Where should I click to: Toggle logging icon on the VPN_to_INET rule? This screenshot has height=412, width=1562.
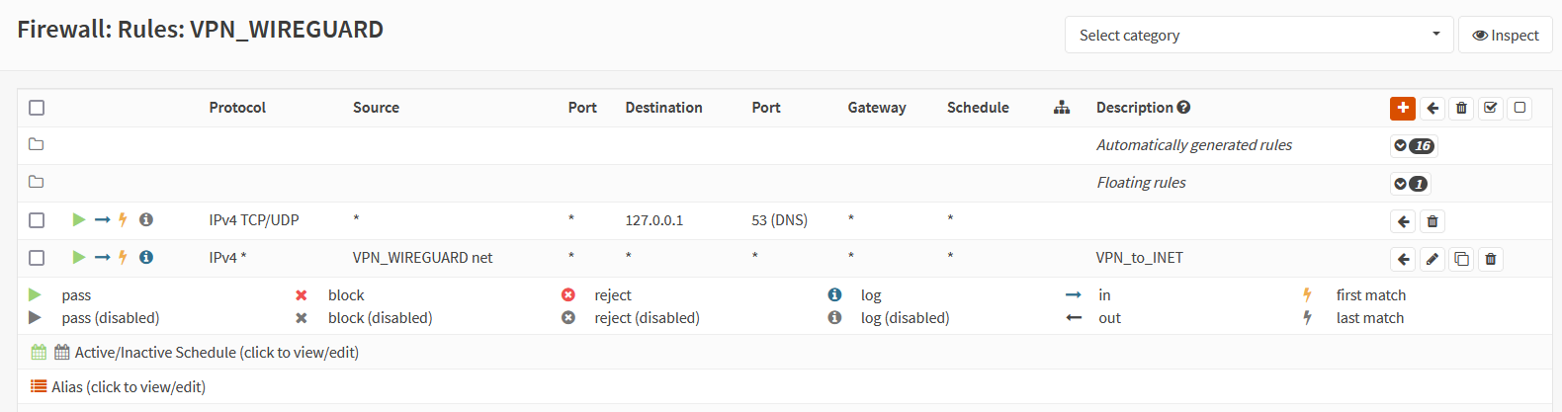point(146,257)
